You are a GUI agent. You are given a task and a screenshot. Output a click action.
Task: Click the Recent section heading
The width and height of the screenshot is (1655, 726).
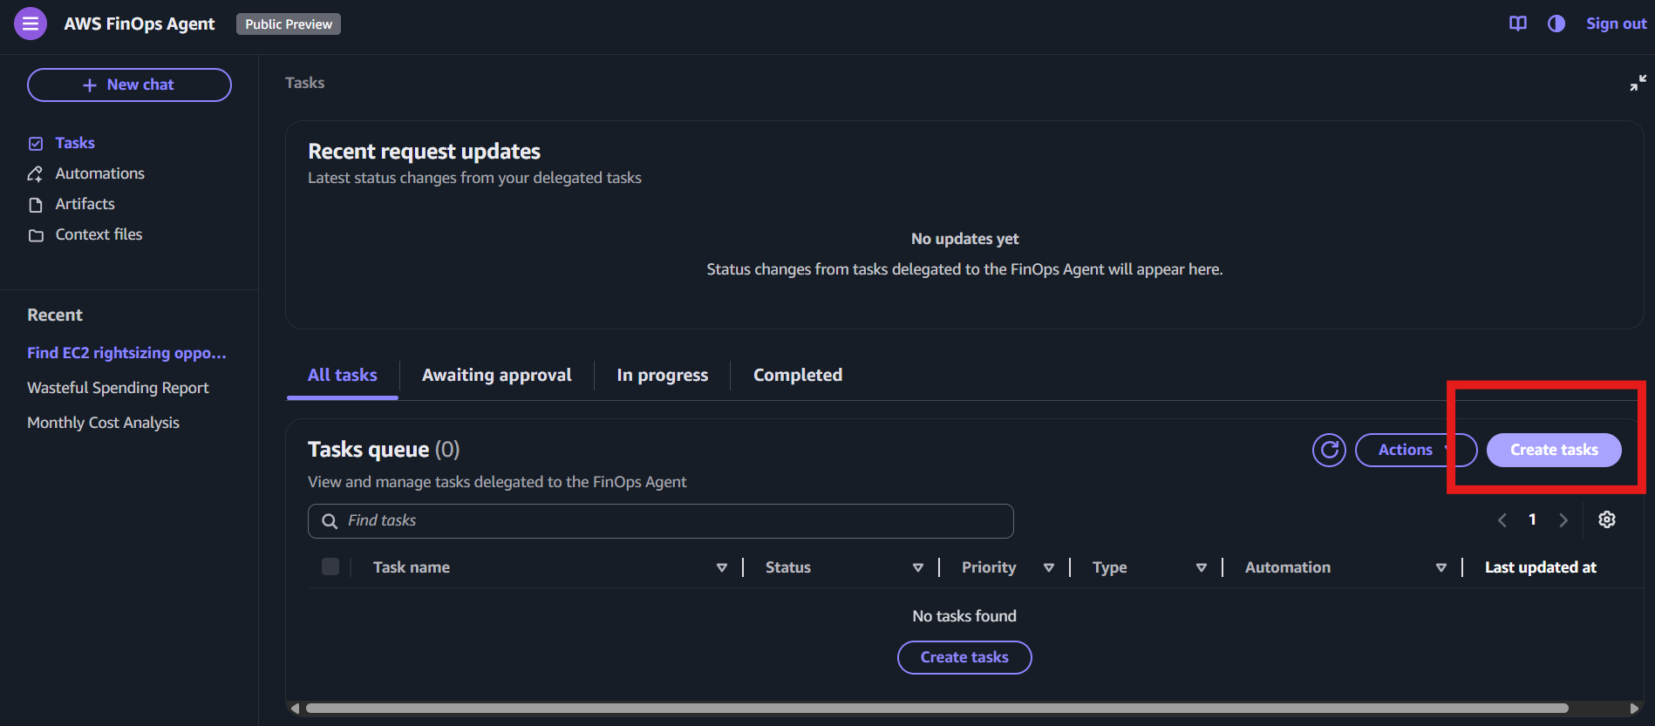tap(55, 316)
